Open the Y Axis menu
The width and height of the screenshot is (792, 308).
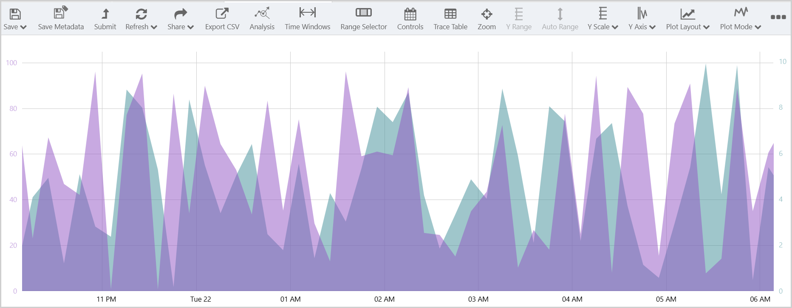pyautogui.click(x=642, y=19)
